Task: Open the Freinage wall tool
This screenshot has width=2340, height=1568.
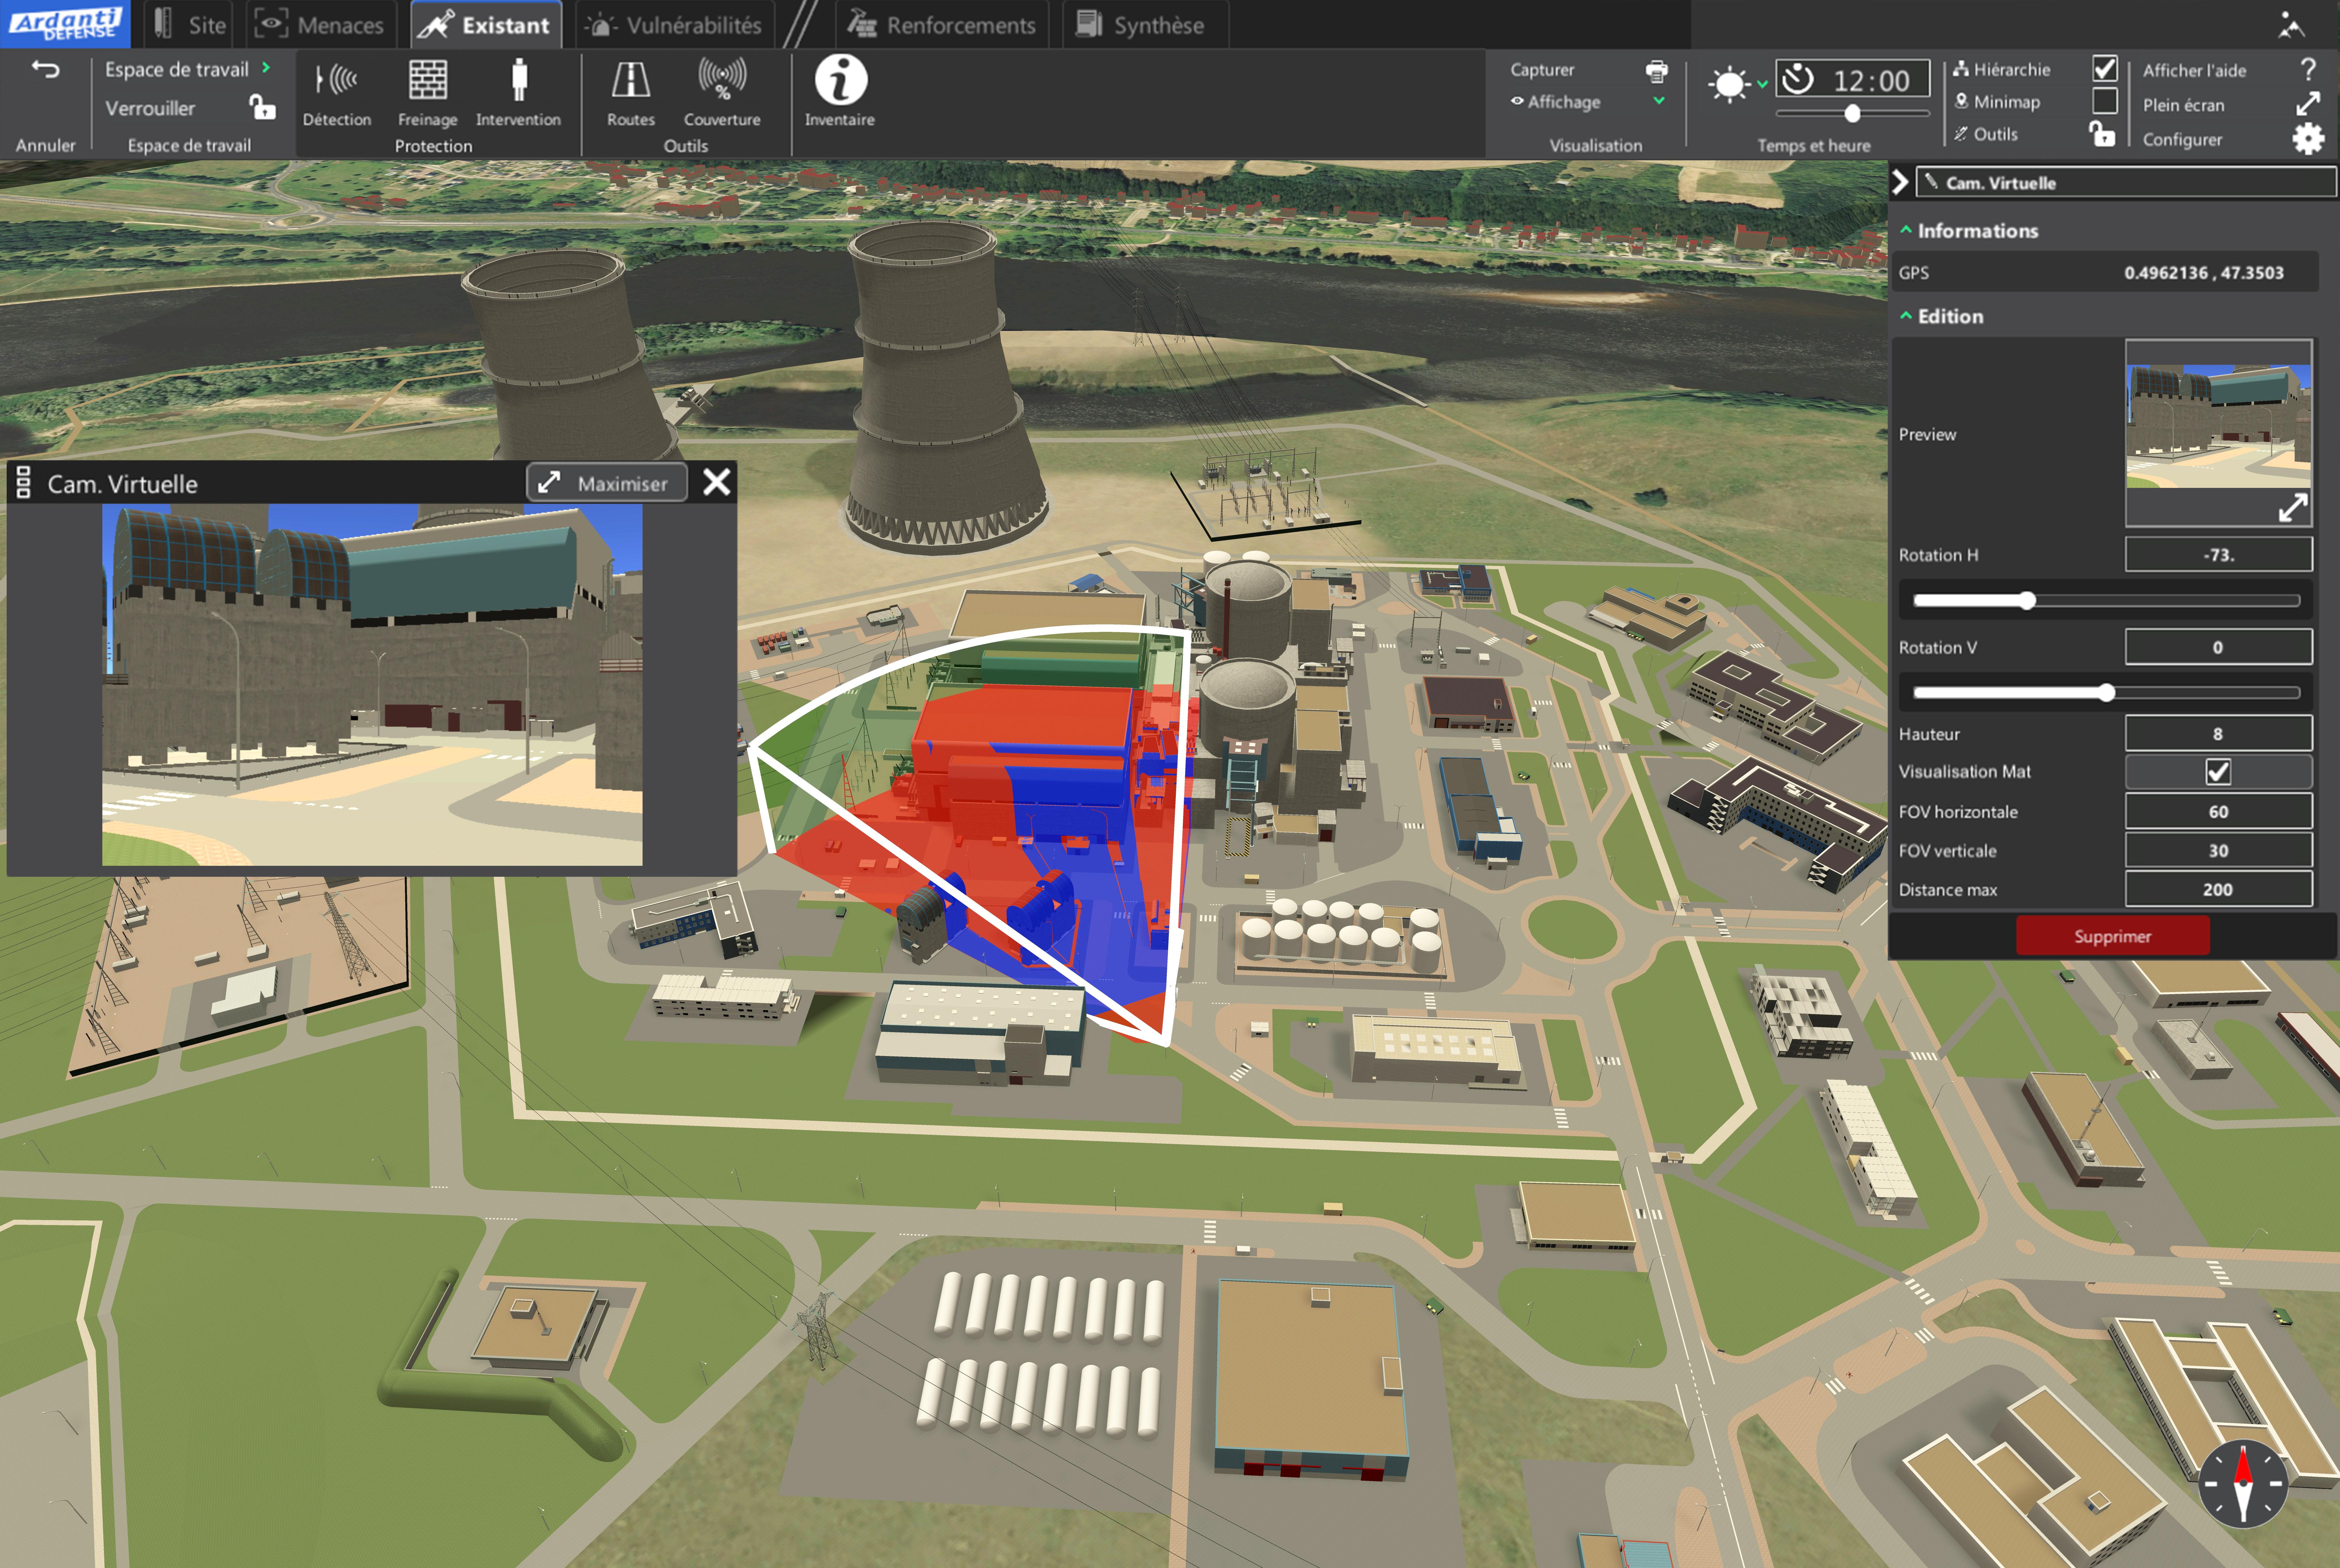Action: (x=428, y=80)
